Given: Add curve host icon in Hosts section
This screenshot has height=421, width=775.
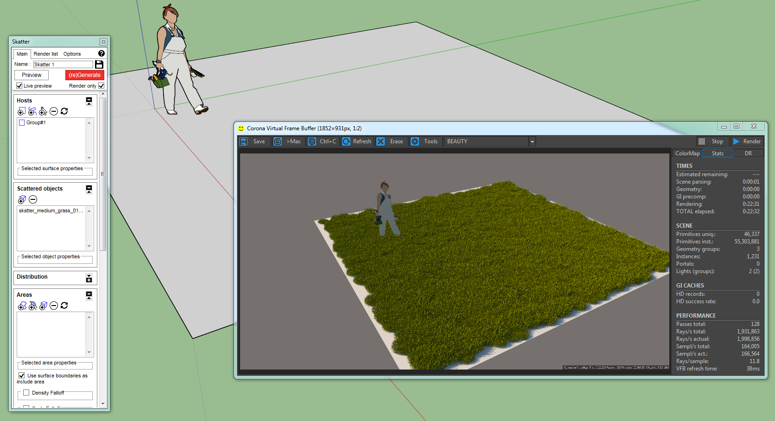Looking at the screenshot, I should [x=32, y=111].
